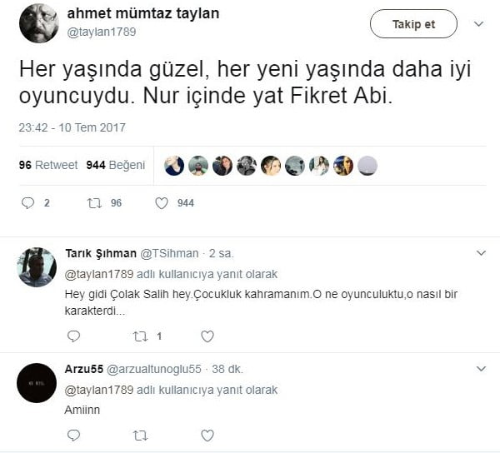The width and height of the screenshot is (500, 453).
Task: Open the 944 Beğeni likes list
Action: (115, 165)
